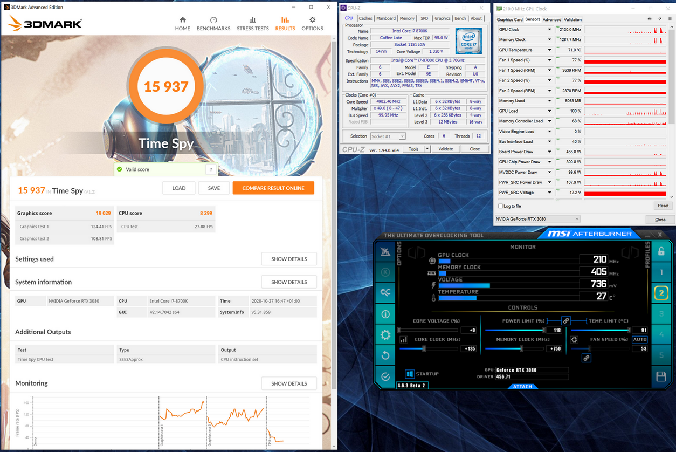The height and width of the screenshot is (452, 676).
Task: Switch to the SPD tab in CPU-Z
Action: tap(424, 18)
